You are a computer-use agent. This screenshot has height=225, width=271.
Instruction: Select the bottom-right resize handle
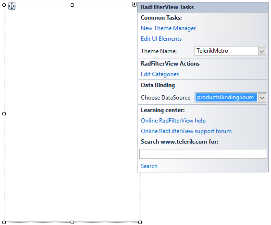click(x=140, y=222)
